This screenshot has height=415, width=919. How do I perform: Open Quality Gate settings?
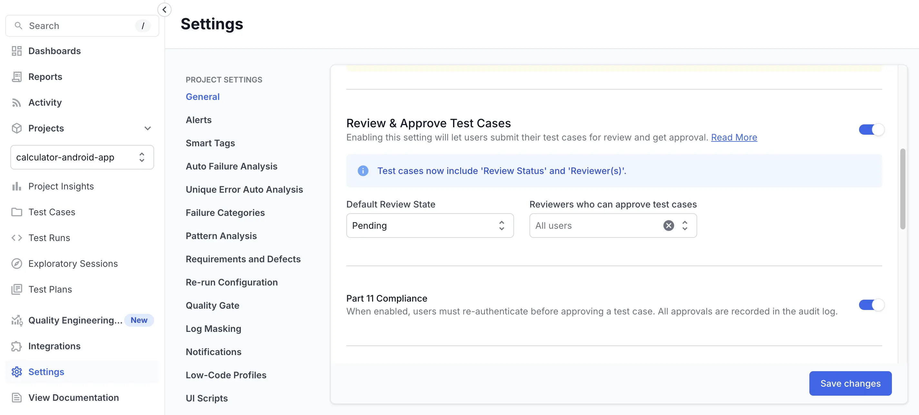[212, 305]
